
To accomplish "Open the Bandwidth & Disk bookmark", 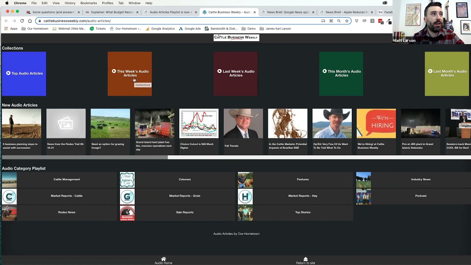I will pyautogui.click(x=221, y=29).
